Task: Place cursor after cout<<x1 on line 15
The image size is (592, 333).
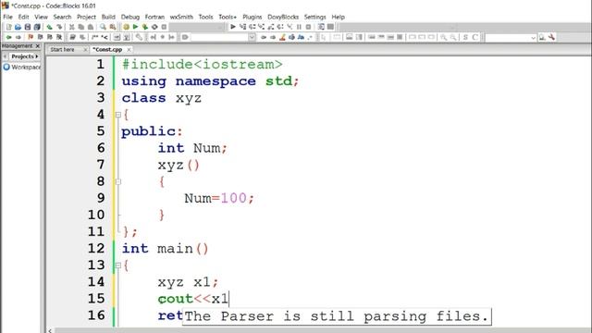Action: tap(228, 299)
